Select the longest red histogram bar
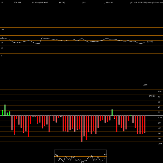 [x=82, y=129]
